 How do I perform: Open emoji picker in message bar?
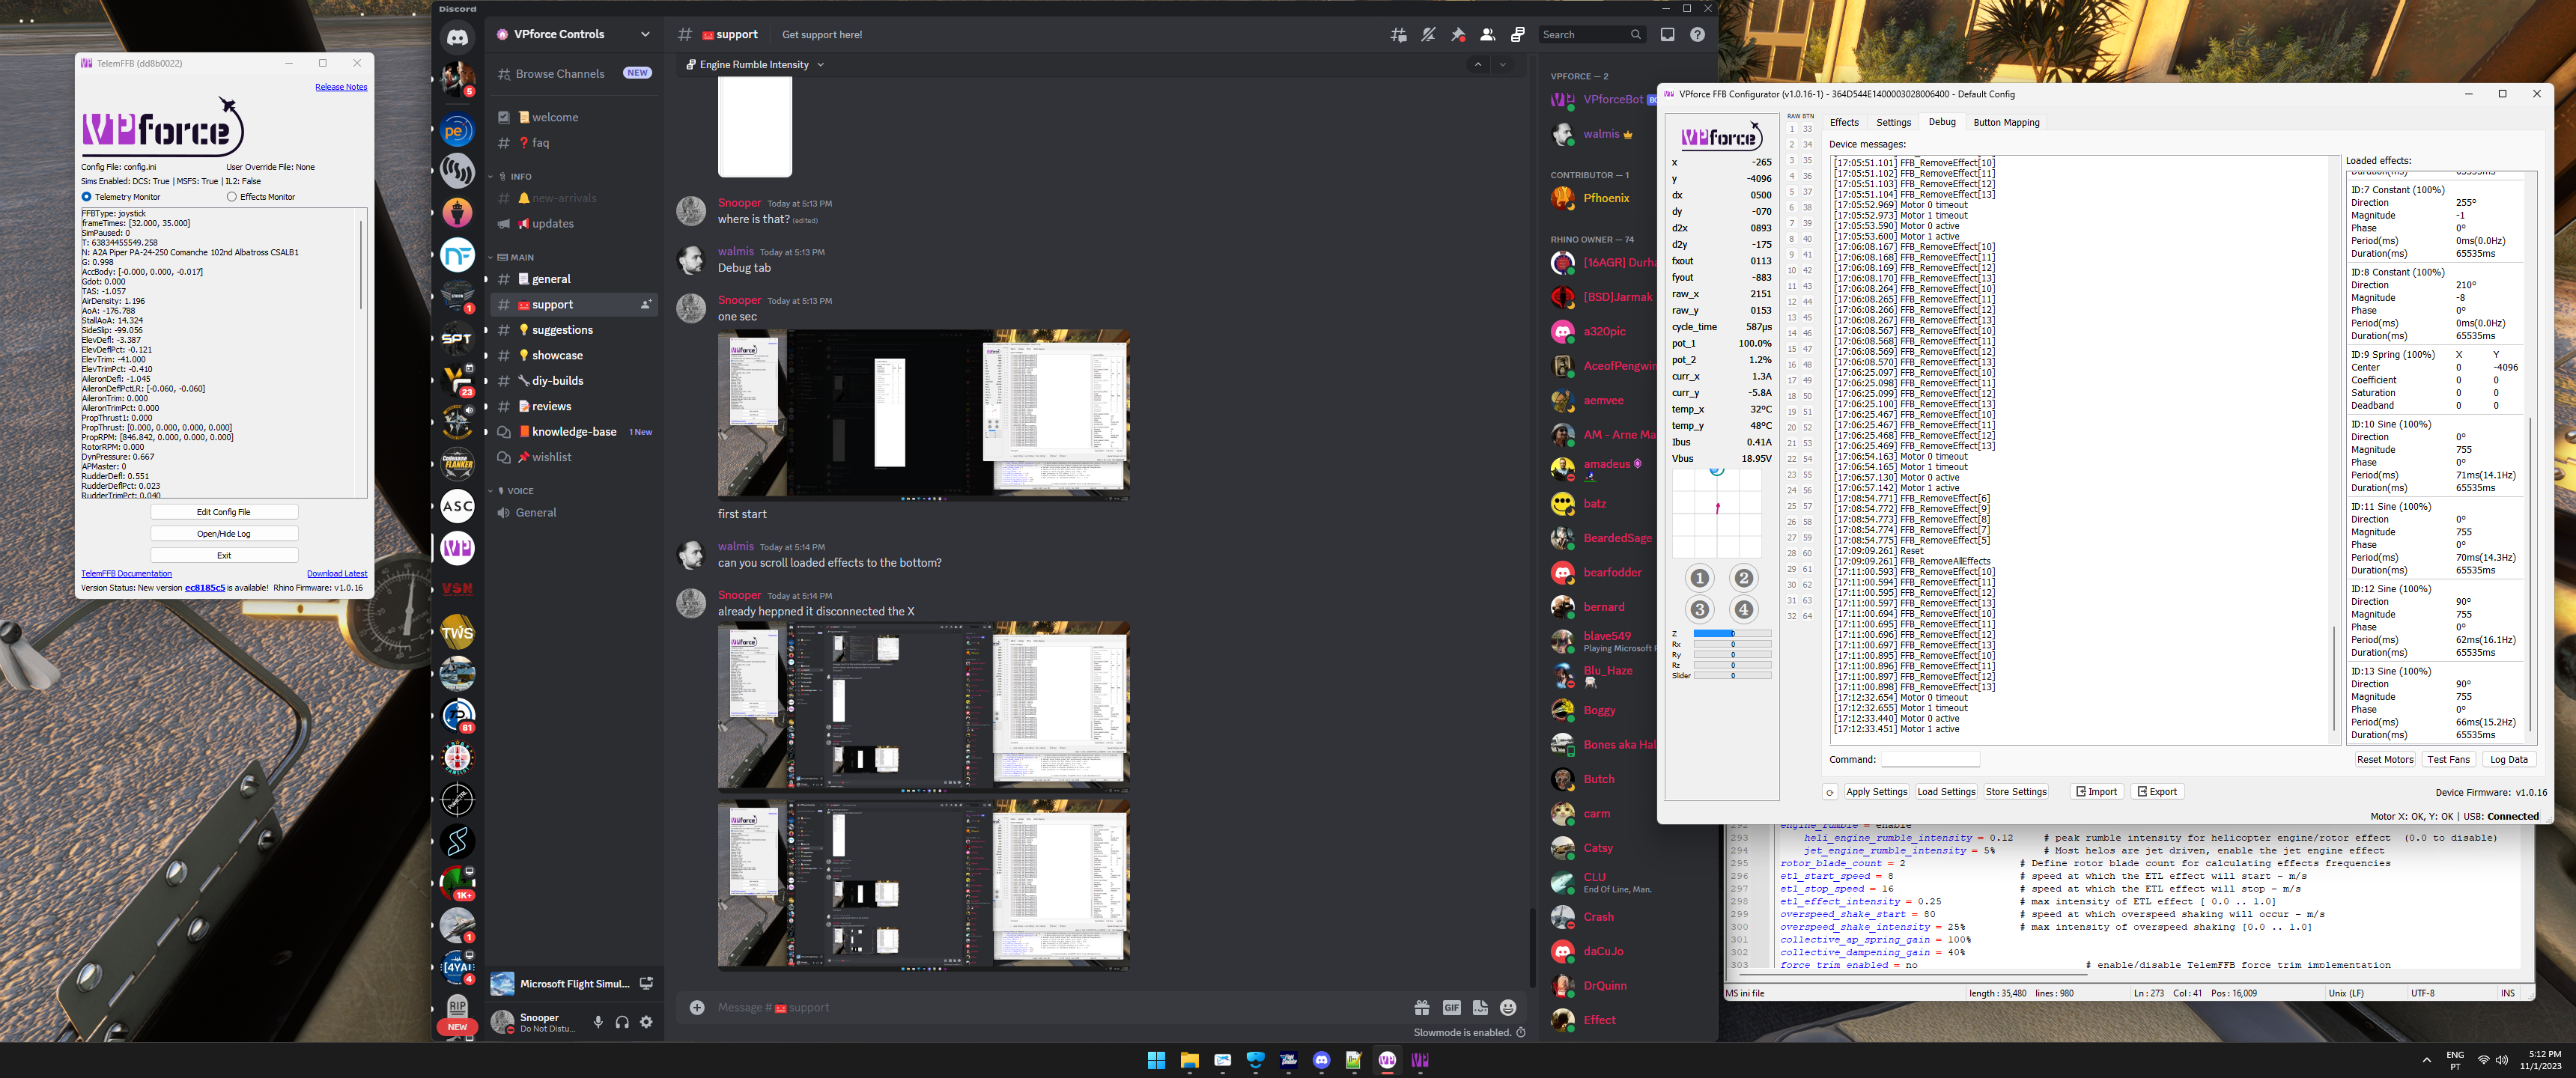(1508, 1008)
